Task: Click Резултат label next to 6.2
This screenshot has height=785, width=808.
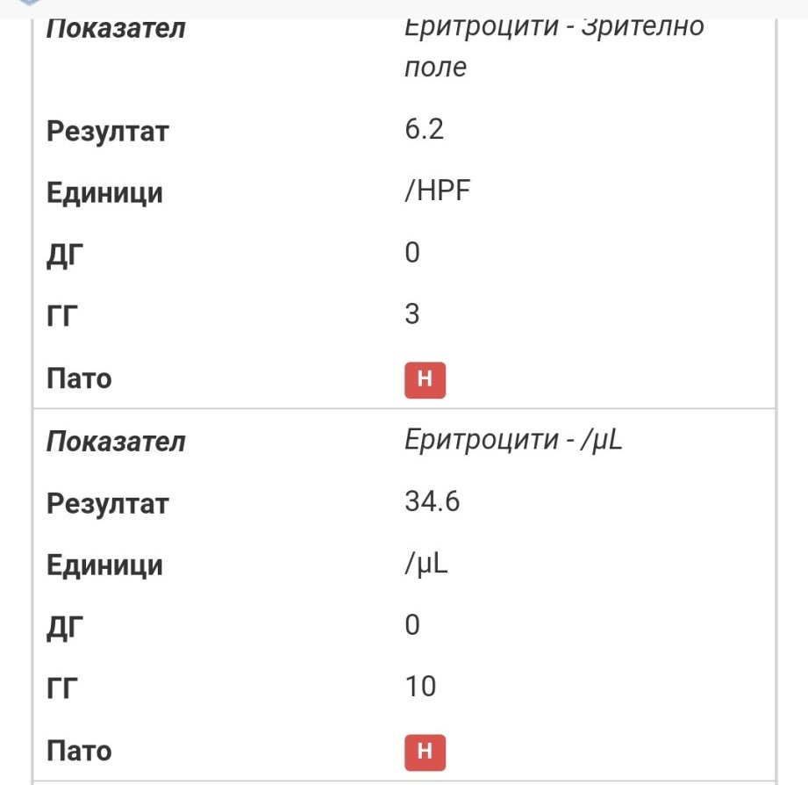Action: tap(107, 133)
